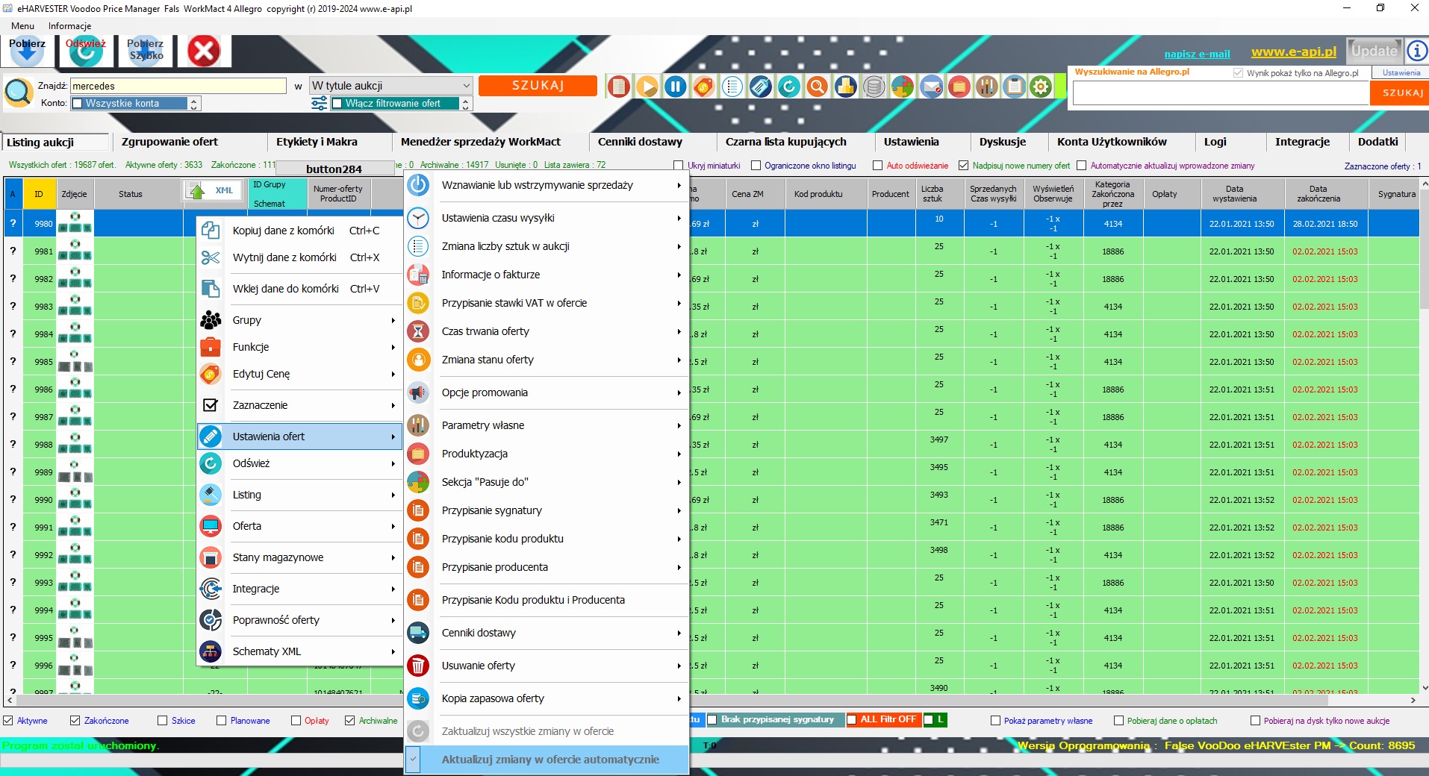Click the blue info icon beside Update

point(1416,51)
